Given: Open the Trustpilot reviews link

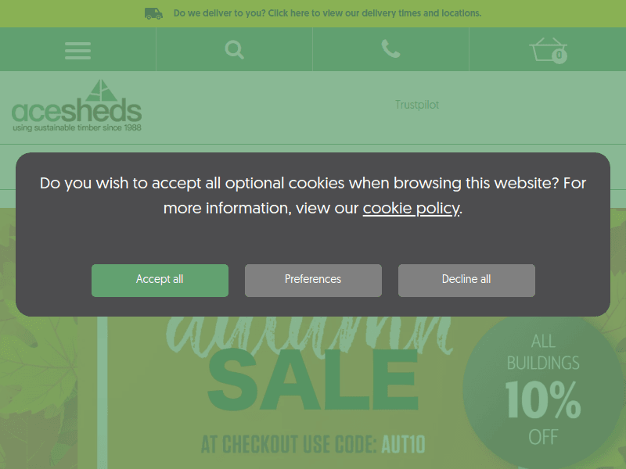Looking at the screenshot, I should (x=417, y=105).
